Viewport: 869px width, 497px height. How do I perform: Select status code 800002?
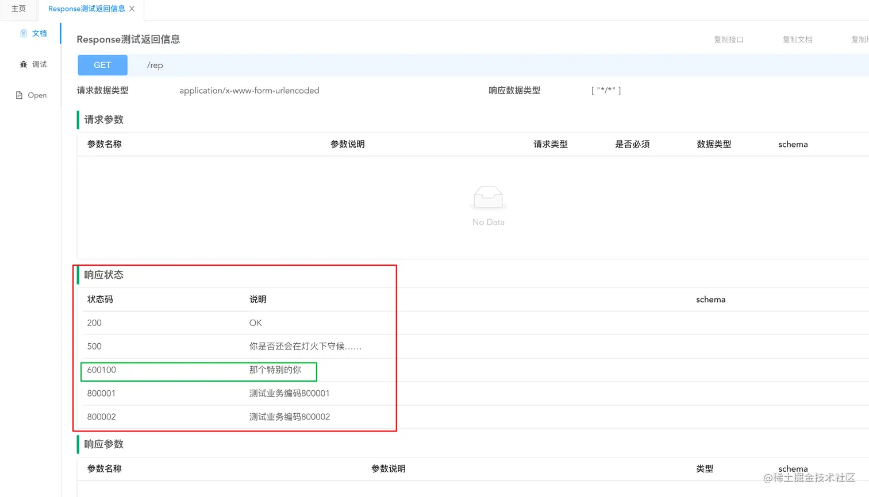(x=102, y=417)
